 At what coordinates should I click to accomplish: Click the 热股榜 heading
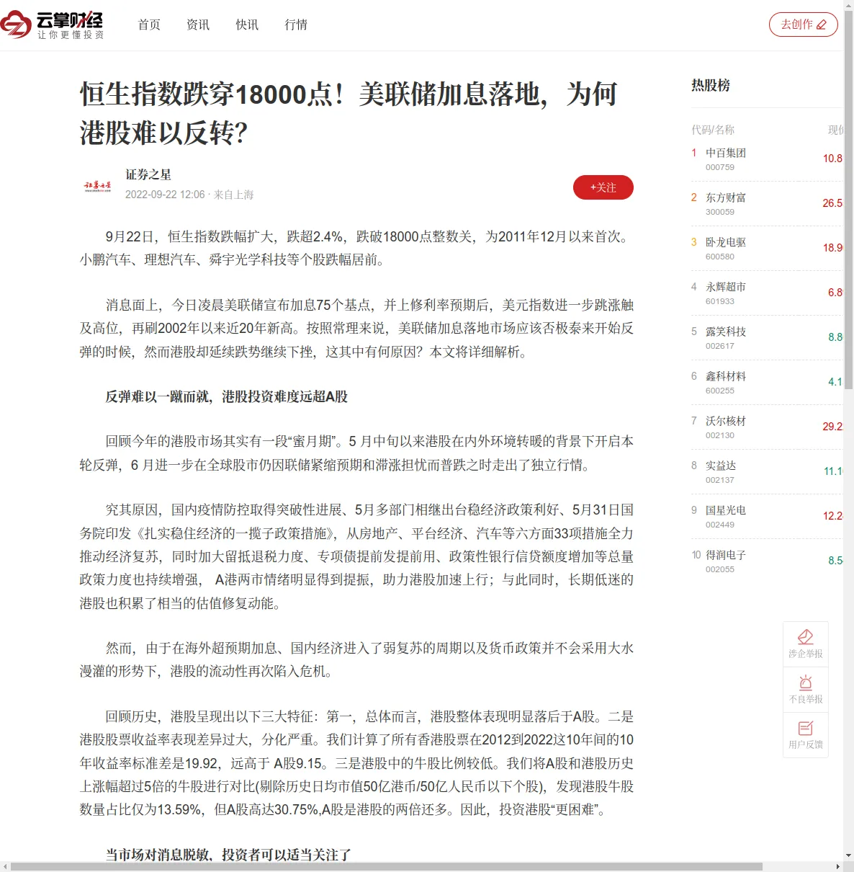coord(711,85)
